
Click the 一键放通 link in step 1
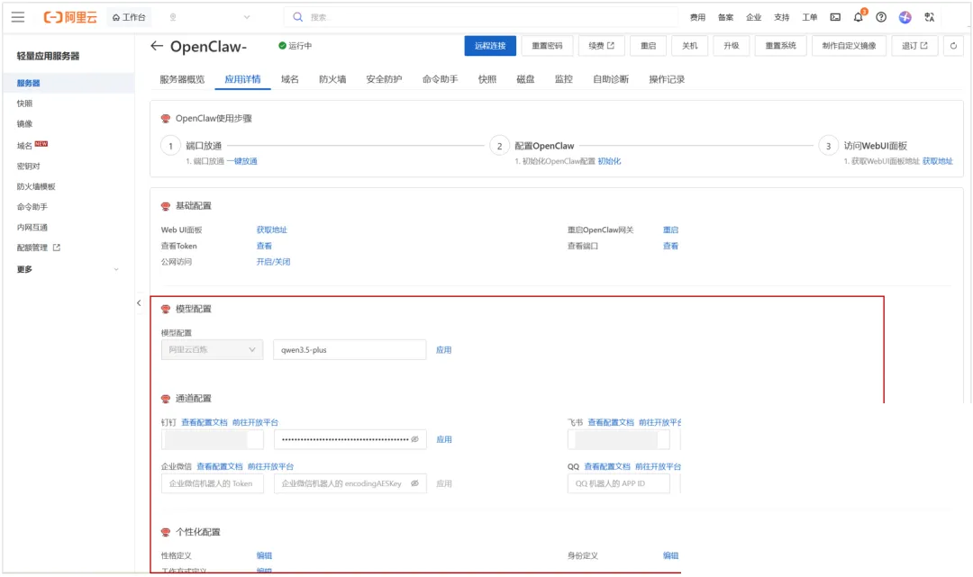click(242, 161)
